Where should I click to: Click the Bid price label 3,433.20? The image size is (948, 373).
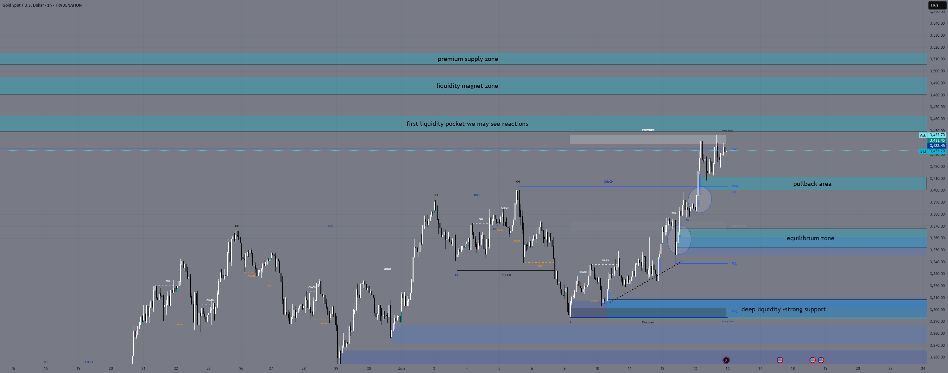pyautogui.click(x=937, y=151)
